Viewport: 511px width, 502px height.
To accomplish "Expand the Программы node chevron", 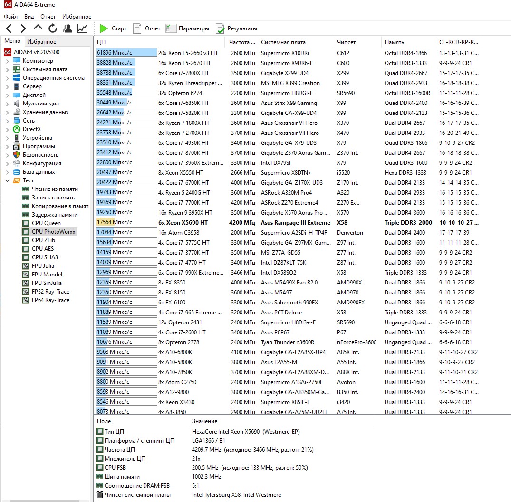I will click(7, 146).
